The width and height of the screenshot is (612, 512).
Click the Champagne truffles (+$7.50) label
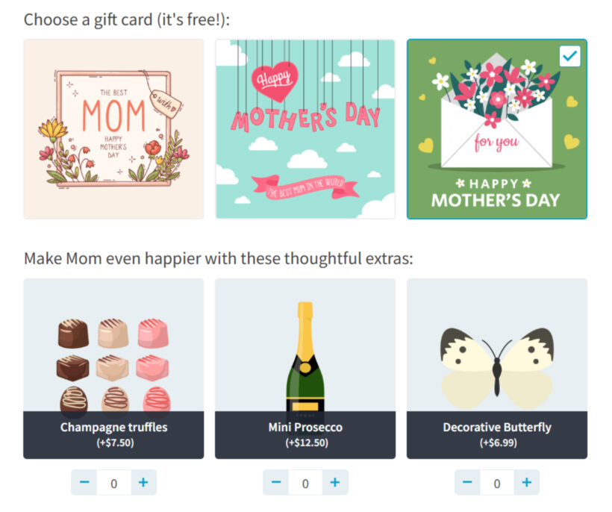point(113,434)
